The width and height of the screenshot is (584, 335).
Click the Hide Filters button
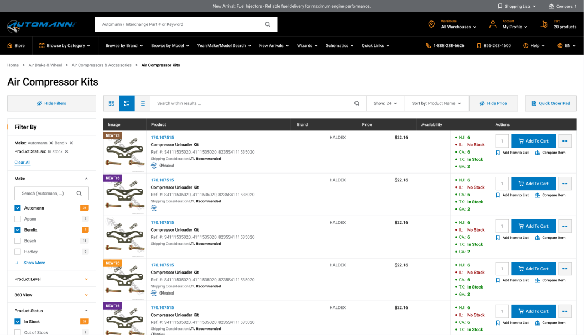(52, 103)
